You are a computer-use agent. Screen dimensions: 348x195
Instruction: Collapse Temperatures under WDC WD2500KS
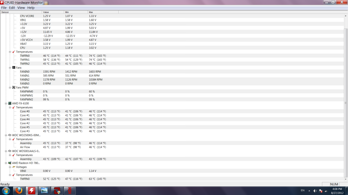[x=10, y=139]
